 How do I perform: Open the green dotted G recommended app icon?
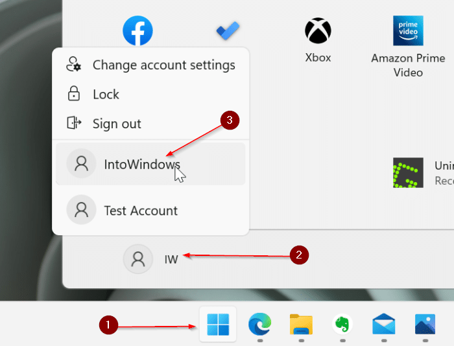pyautogui.click(x=408, y=173)
